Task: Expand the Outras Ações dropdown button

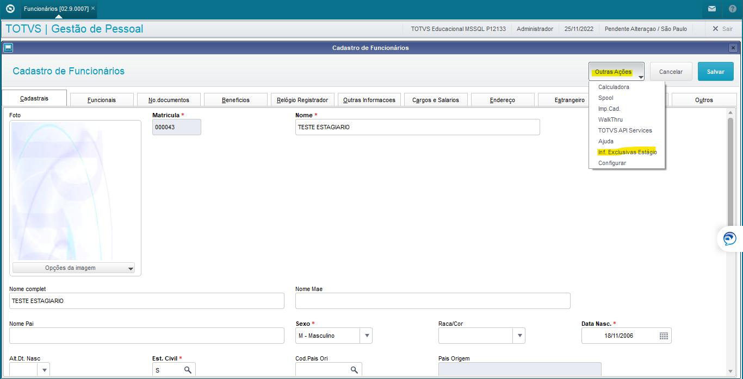Action: pos(616,72)
